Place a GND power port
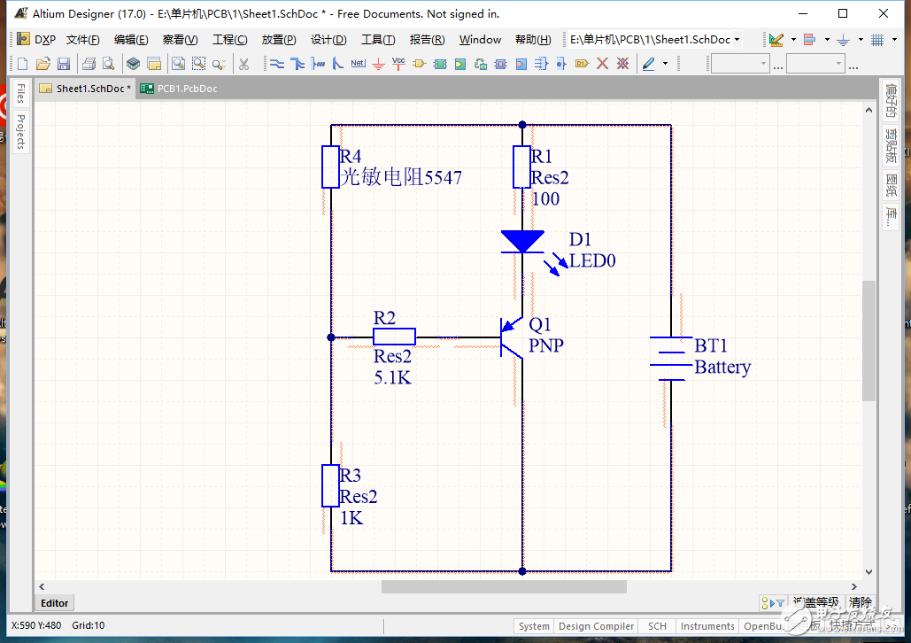The height and width of the screenshot is (643, 911). tap(378, 64)
